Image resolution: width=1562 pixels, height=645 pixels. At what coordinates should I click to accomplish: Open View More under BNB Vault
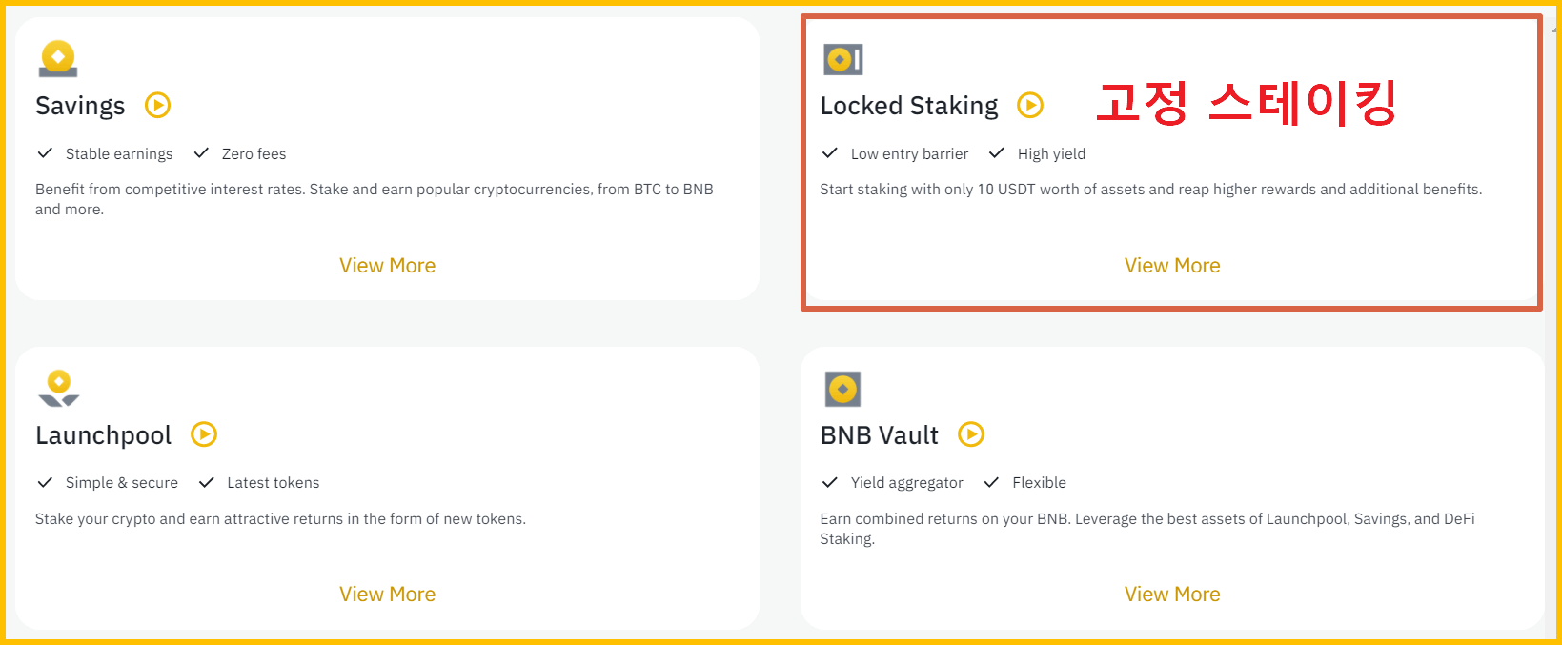(1172, 594)
